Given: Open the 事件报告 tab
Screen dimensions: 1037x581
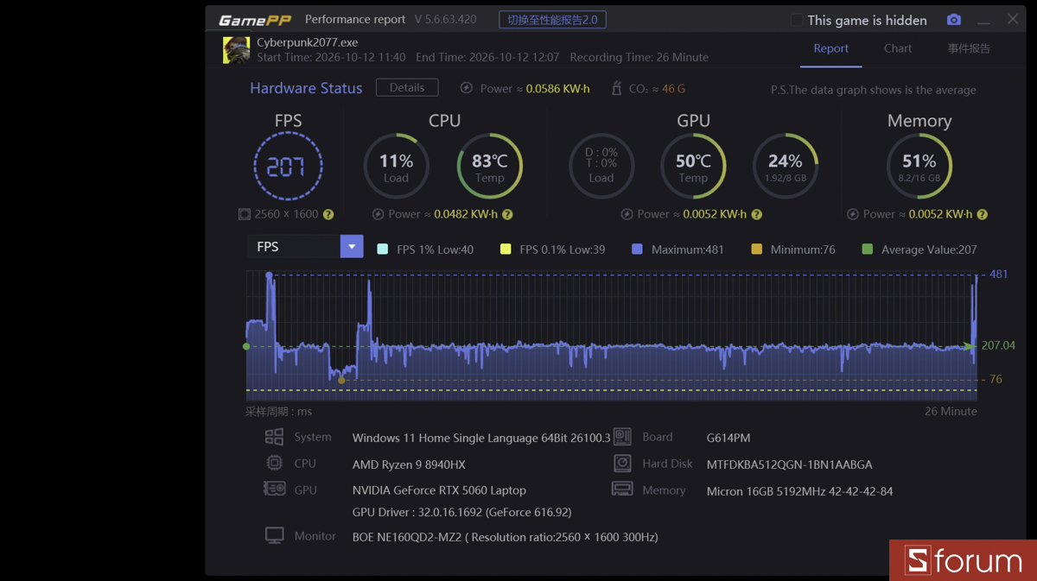Looking at the screenshot, I should tap(969, 48).
